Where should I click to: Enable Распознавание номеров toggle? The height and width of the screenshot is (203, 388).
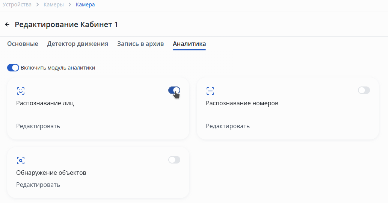364,90
